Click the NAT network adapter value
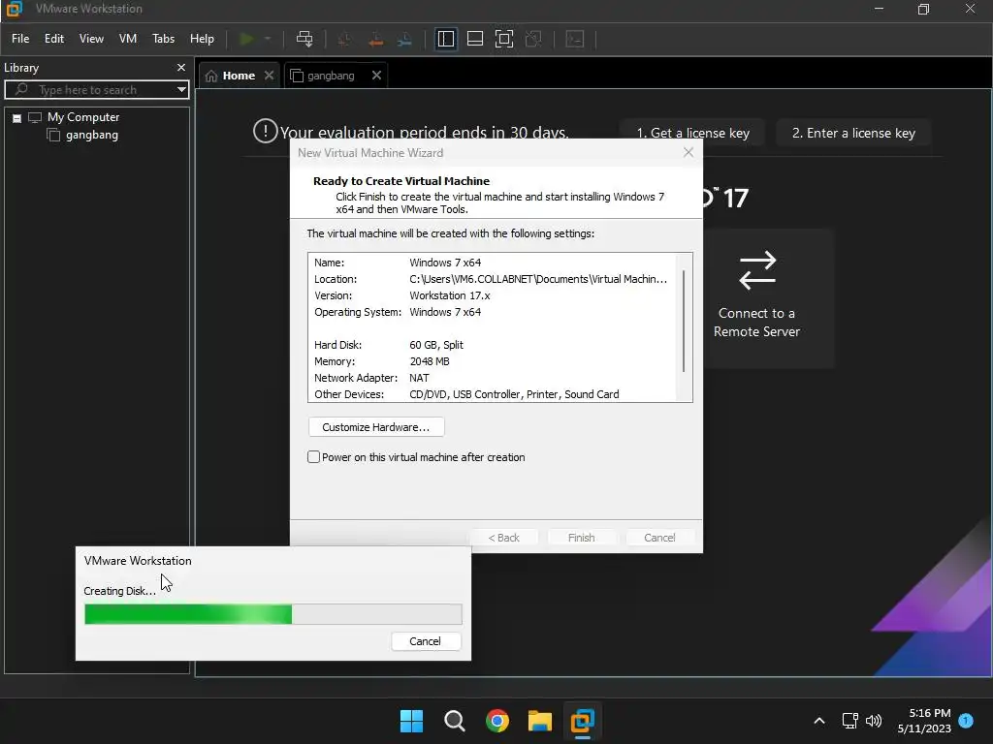993x744 pixels. (x=419, y=378)
